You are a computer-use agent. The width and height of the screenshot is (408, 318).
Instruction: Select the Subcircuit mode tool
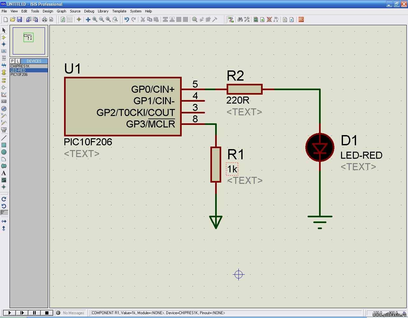4,72
